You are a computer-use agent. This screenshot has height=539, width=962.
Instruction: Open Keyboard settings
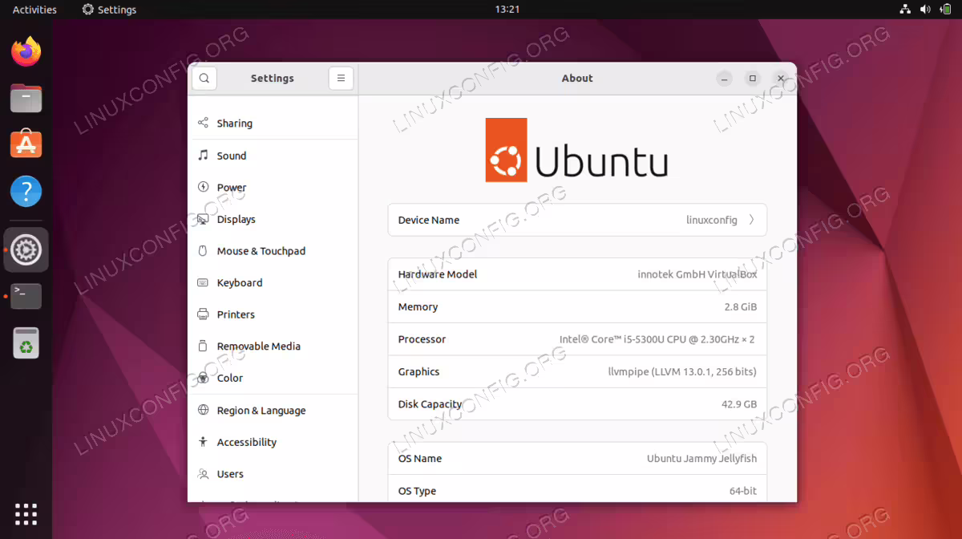point(273,283)
